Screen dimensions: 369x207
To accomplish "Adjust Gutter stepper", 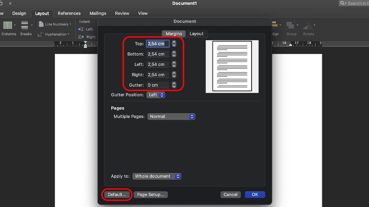I will pos(174,85).
